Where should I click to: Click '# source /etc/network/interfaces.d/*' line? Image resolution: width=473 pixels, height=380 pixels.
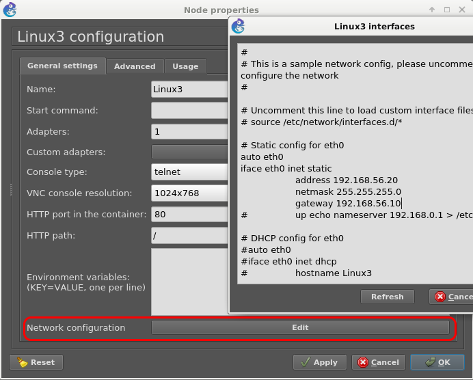click(321, 122)
